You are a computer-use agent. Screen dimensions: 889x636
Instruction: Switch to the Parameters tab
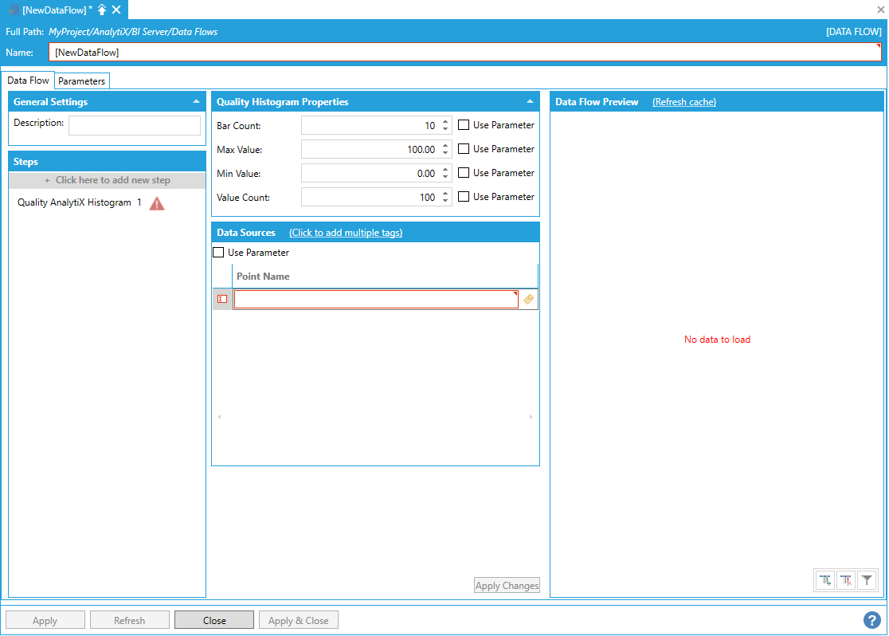click(81, 81)
